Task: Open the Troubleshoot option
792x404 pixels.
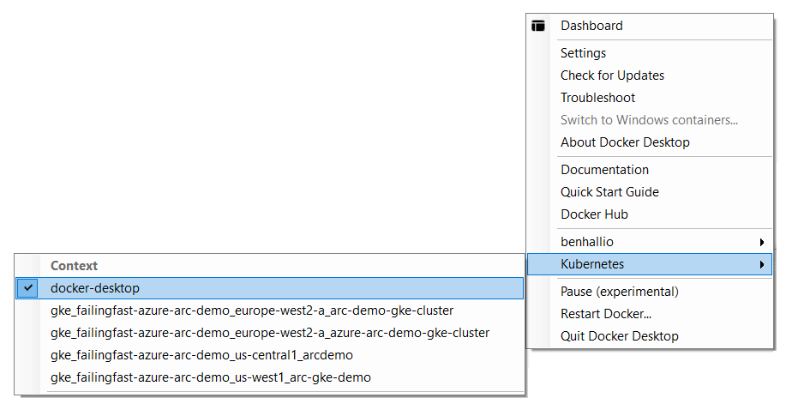Action: click(597, 98)
